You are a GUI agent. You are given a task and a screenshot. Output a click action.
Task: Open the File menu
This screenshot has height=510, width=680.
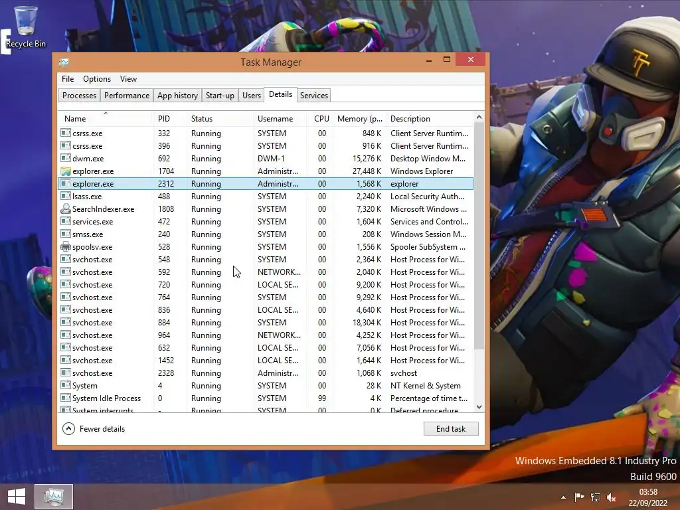coord(68,79)
